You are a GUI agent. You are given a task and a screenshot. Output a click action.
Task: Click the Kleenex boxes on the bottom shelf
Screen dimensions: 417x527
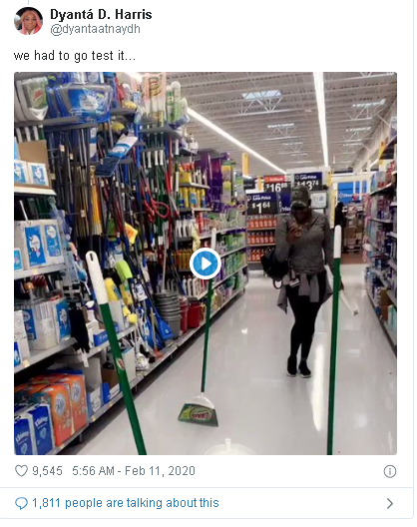point(34,430)
